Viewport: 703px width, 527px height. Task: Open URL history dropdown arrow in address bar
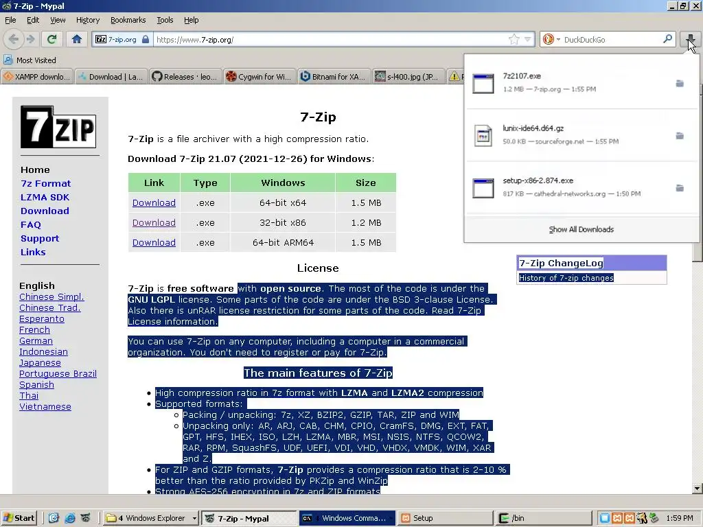pyautogui.click(x=528, y=39)
